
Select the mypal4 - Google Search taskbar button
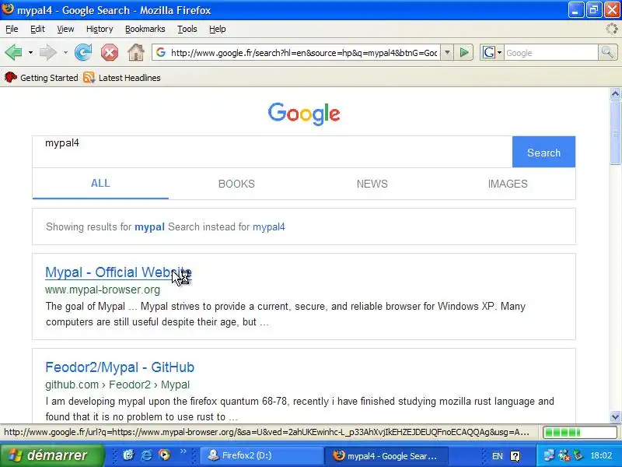(x=386, y=455)
